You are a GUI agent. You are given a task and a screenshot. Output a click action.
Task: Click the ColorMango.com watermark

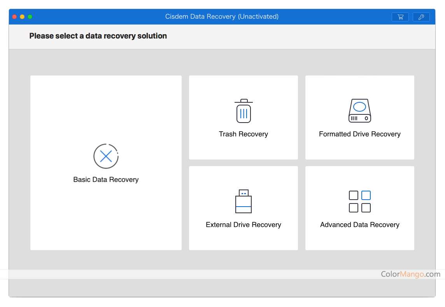click(x=410, y=274)
